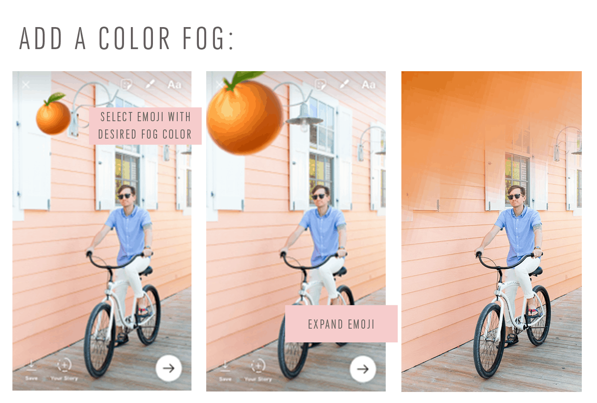Open the sticker picker in the second screenshot
This screenshot has height=403, width=597.
click(321, 84)
